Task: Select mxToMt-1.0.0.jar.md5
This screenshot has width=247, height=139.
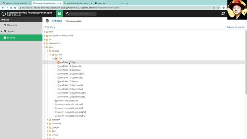Action: [70, 66]
